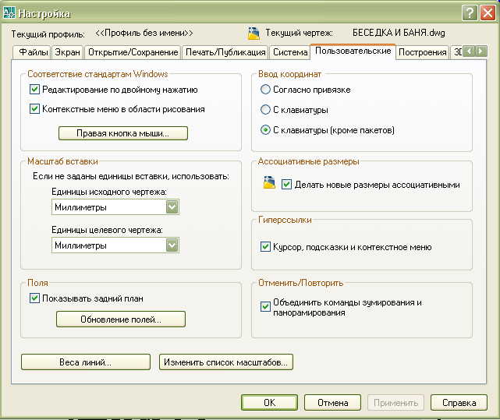This screenshot has width=500, height=420.
Task: Toggle shortcut menus in drawing area checkbox
Action: (34, 109)
